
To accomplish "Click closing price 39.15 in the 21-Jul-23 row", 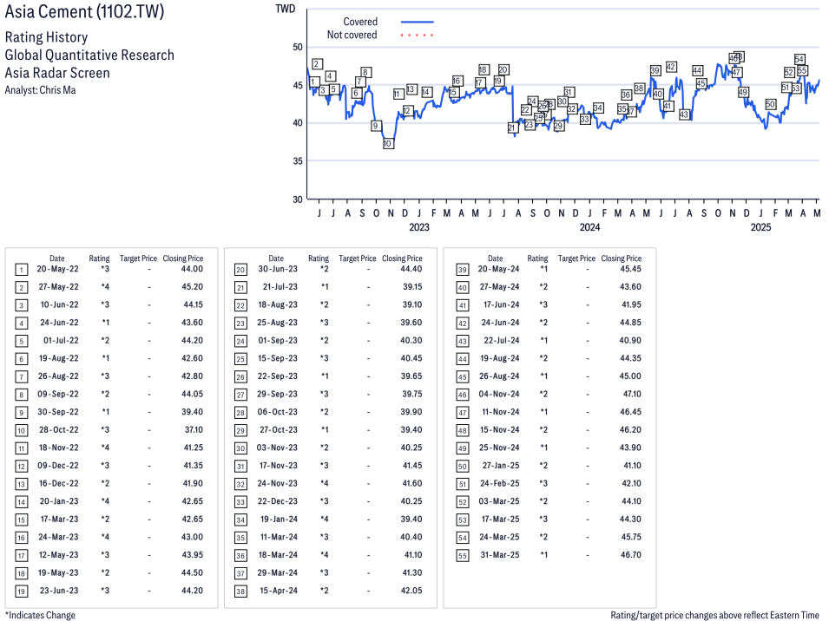I will [x=412, y=287].
